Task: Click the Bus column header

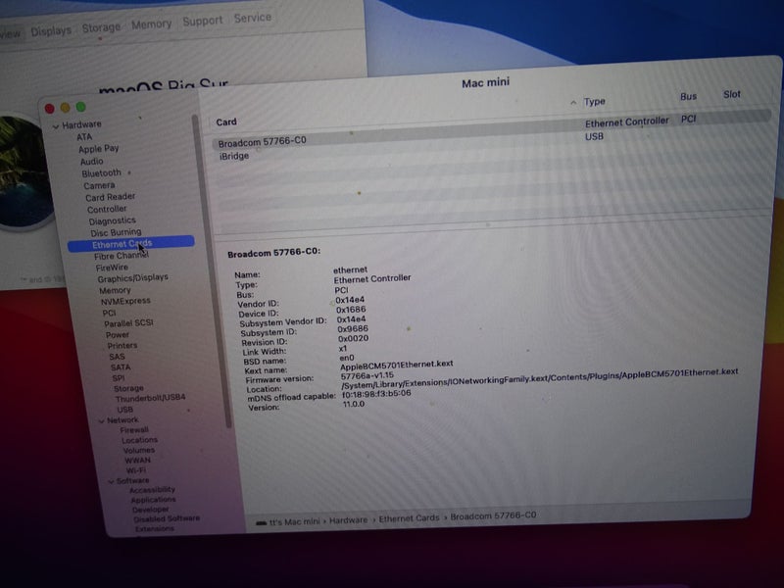Action: pyautogui.click(x=688, y=96)
